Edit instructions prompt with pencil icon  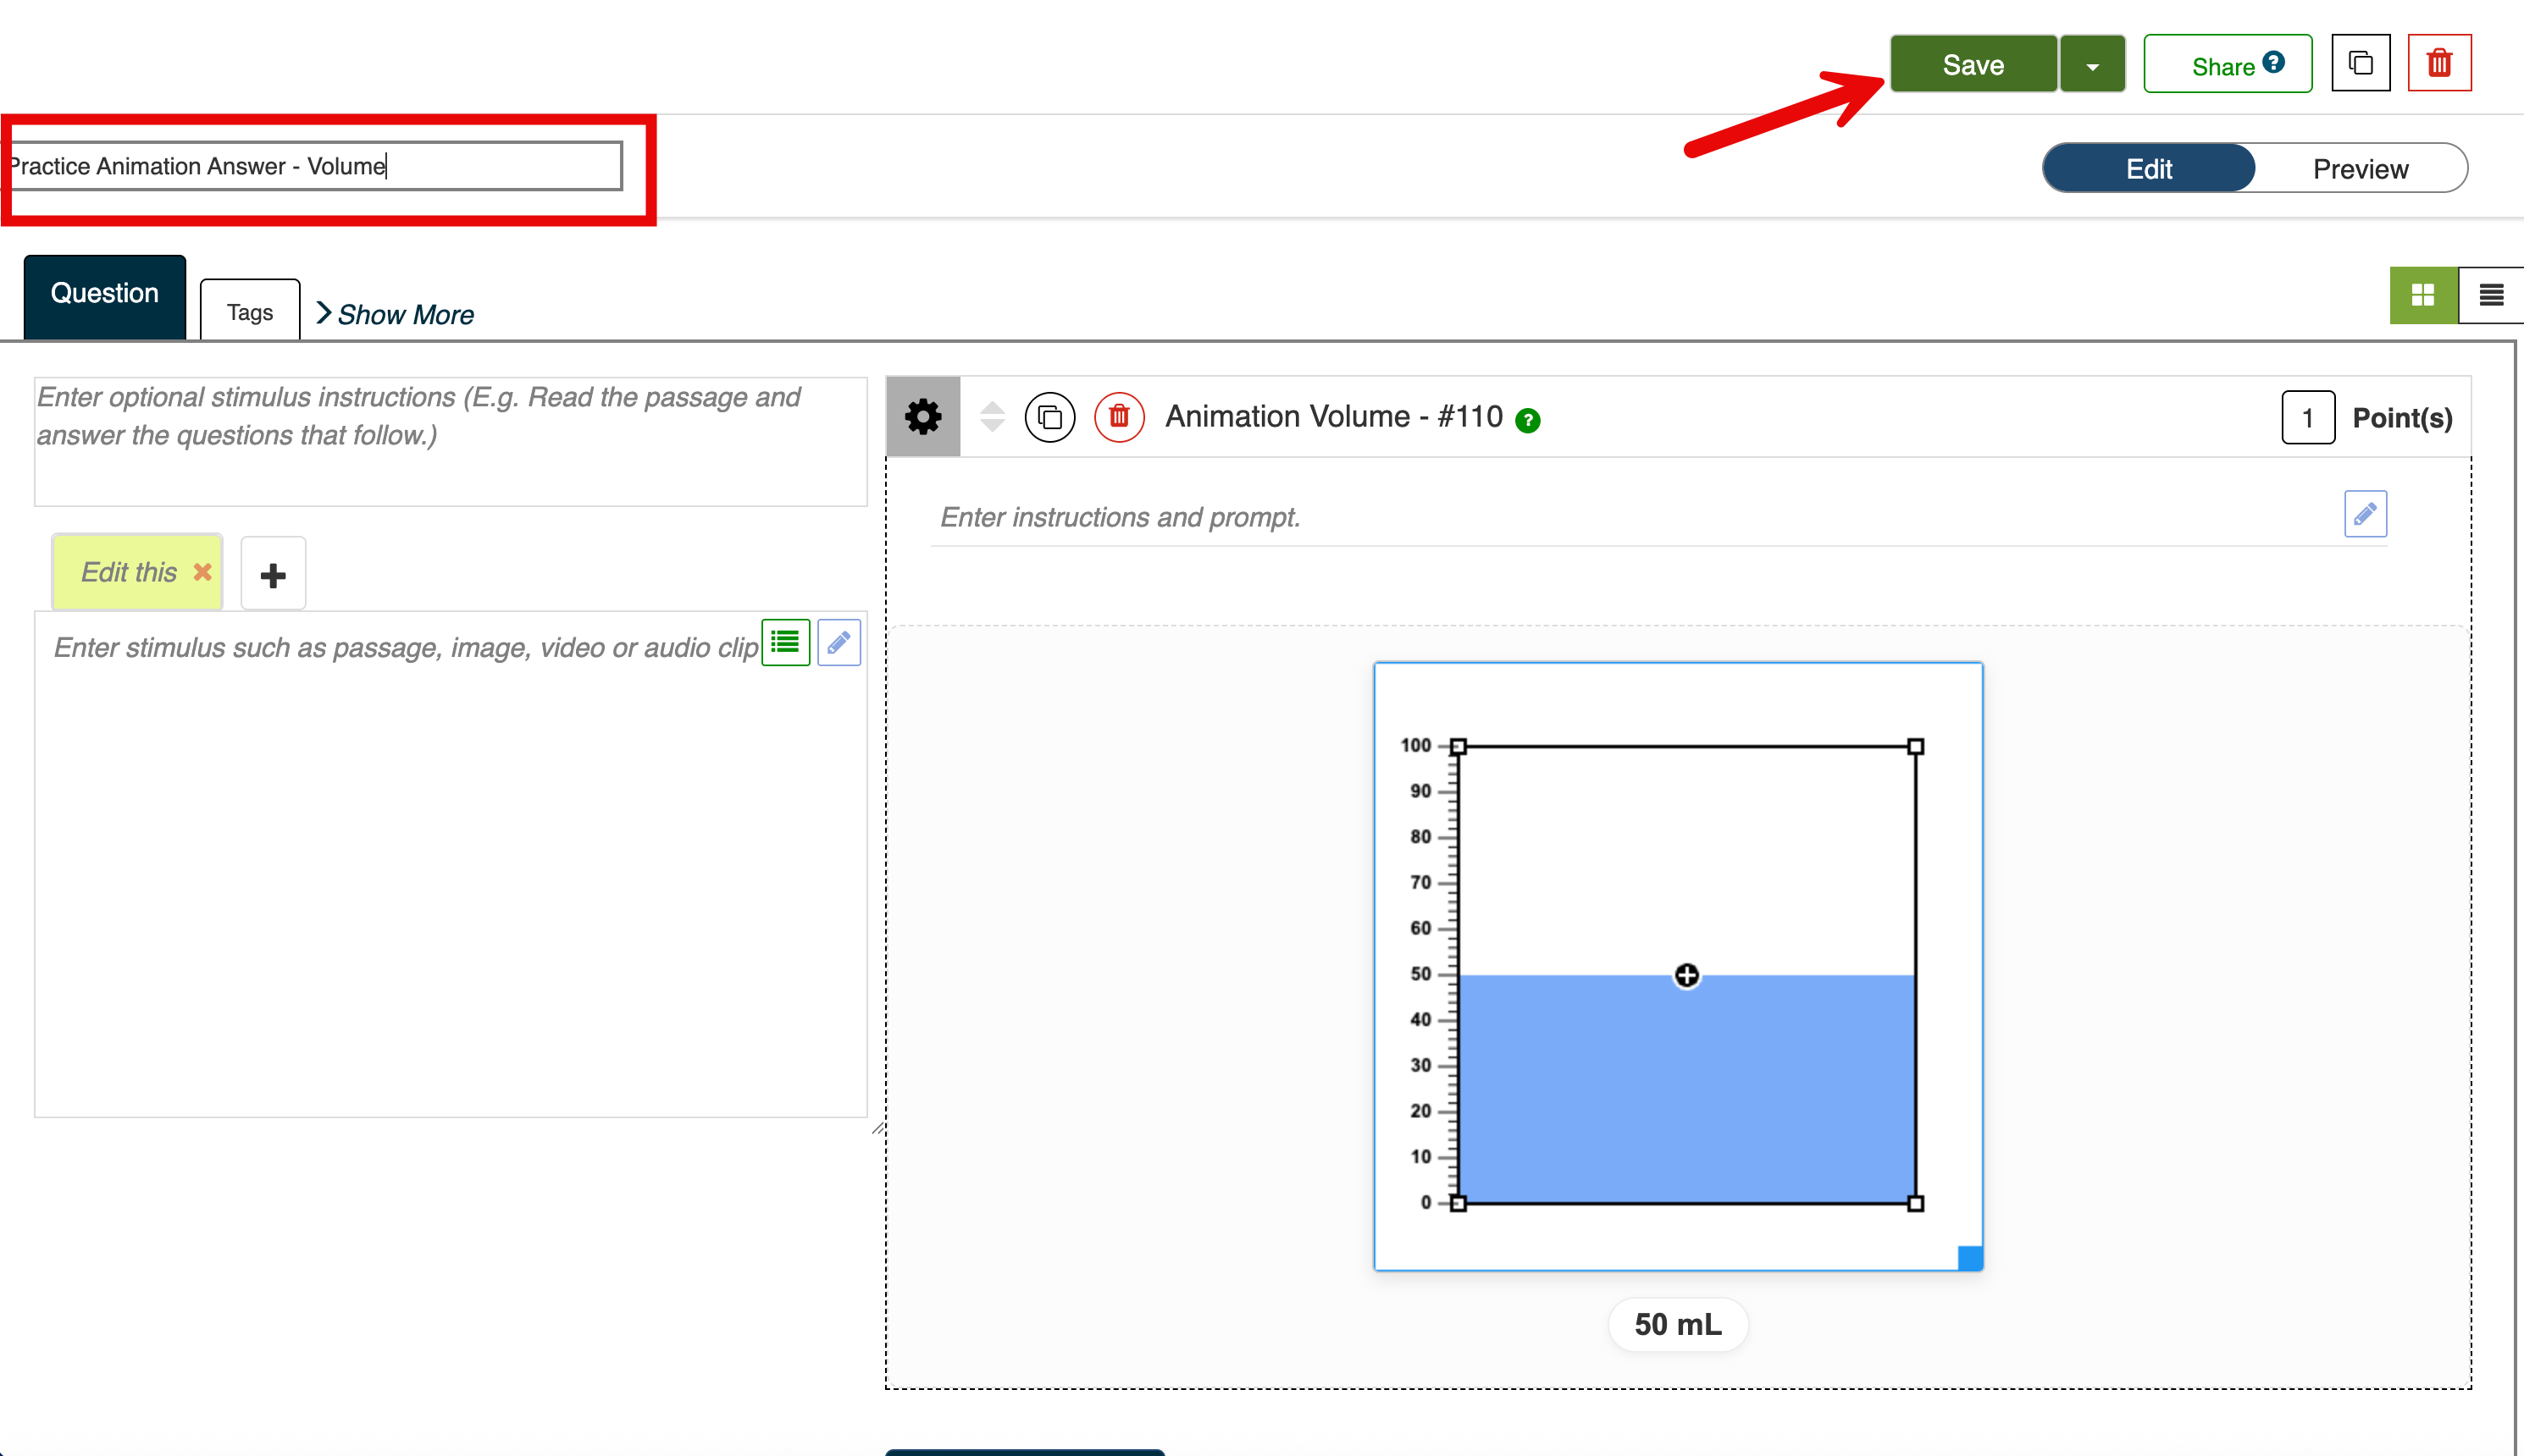(x=2365, y=514)
